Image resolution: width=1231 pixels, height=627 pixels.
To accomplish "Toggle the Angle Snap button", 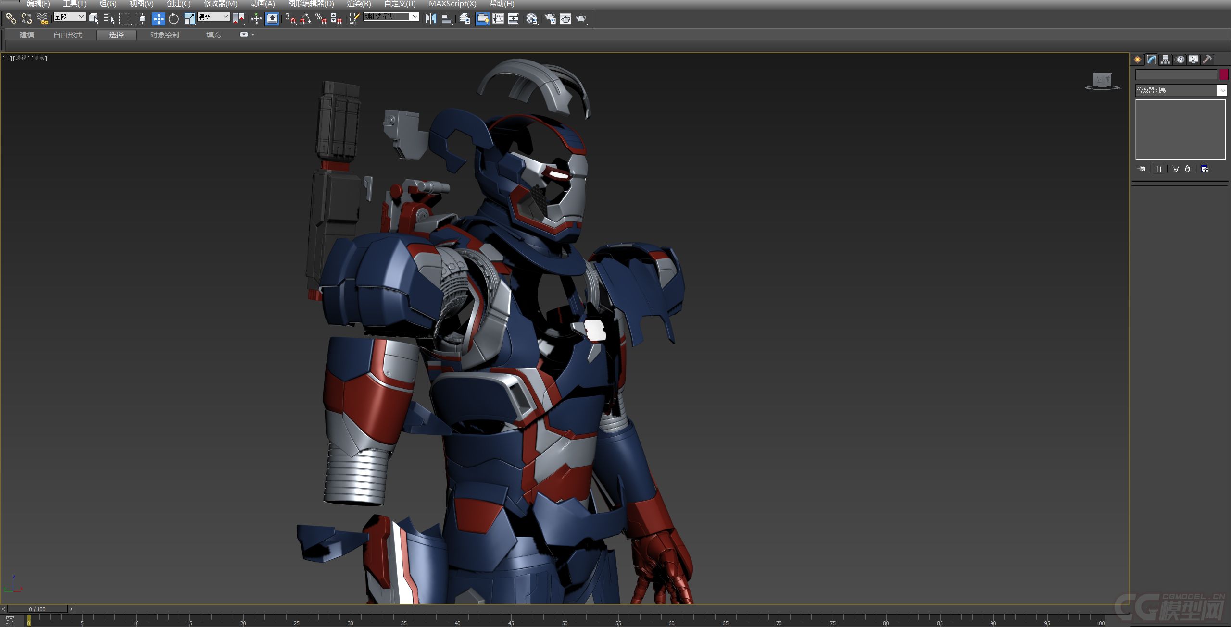I will click(306, 19).
